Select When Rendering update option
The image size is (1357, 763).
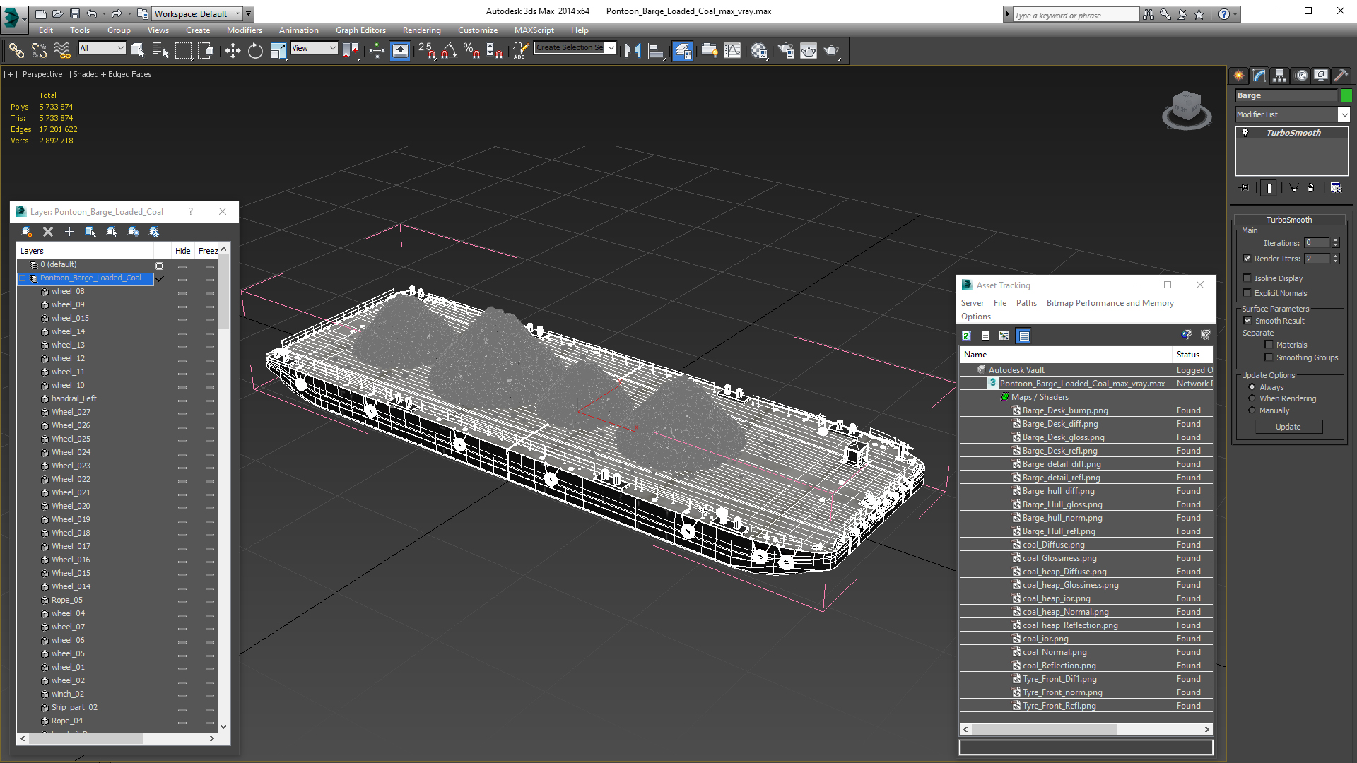[x=1252, y=398]
